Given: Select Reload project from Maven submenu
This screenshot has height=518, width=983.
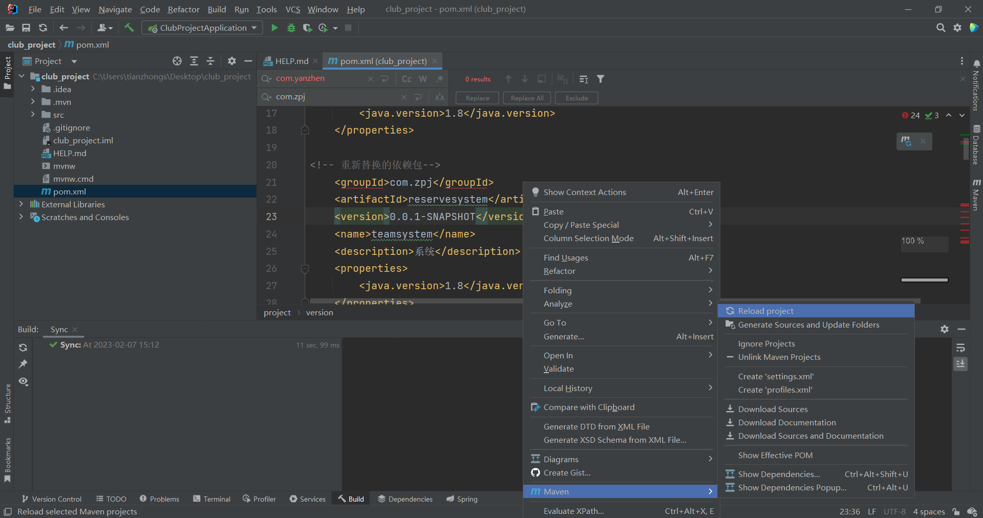Looking at the screenshot, I should pos(765,311).
